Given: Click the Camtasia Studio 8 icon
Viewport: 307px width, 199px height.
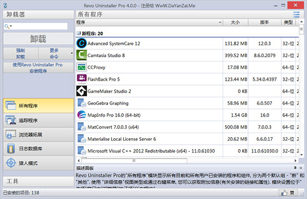Looking at the screenshot, I should [x=81, y=55].
